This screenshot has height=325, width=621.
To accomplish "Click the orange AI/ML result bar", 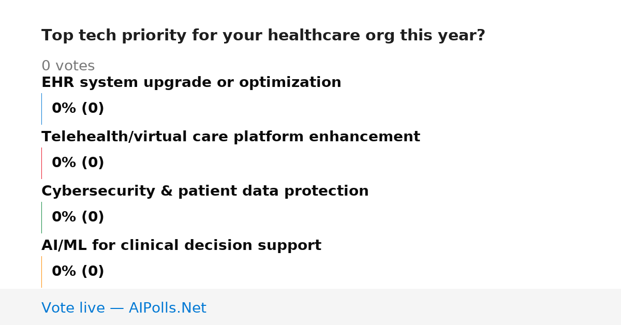I will tap(41, 272).
